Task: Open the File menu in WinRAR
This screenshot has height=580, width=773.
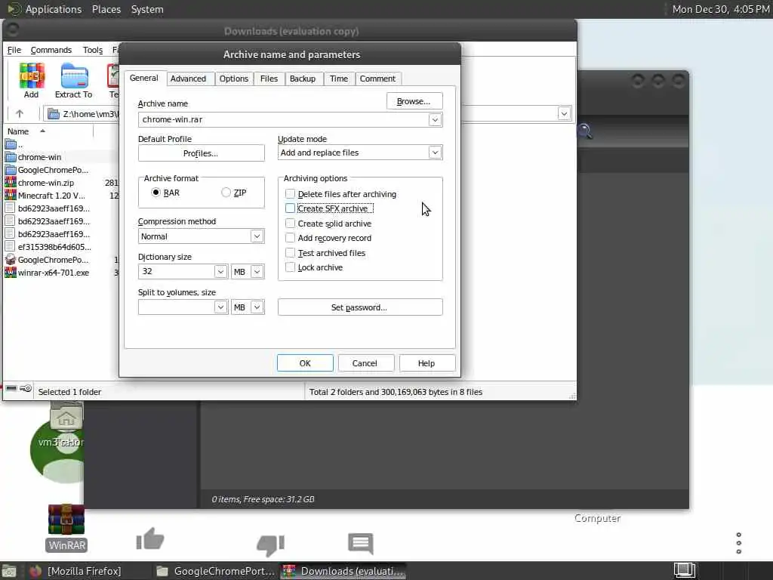Action: coord(14,50)
